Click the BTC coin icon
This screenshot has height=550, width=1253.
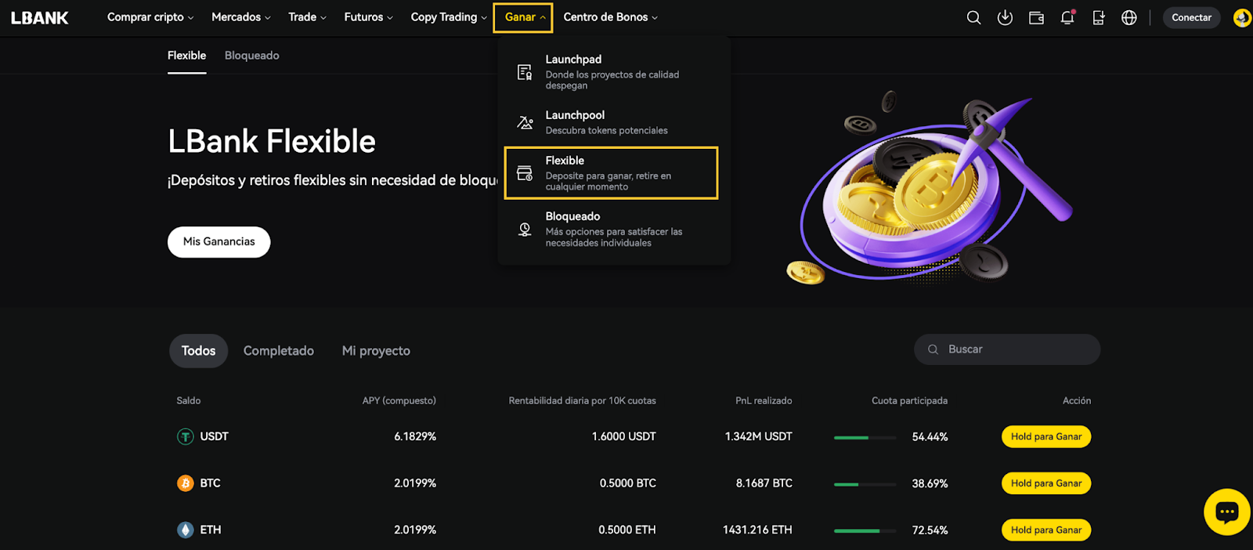[x=185, y=483]
